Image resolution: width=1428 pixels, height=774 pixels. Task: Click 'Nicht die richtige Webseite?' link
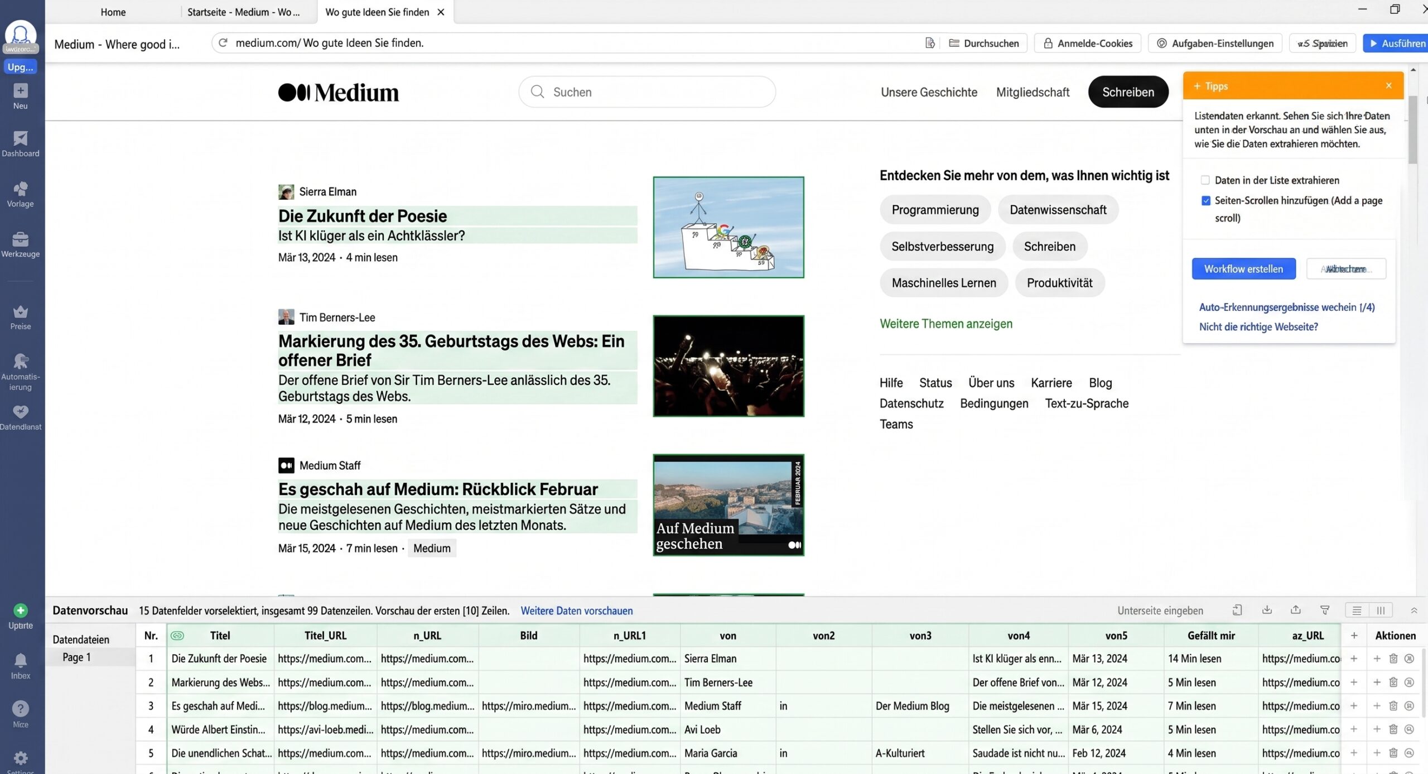1258,326
